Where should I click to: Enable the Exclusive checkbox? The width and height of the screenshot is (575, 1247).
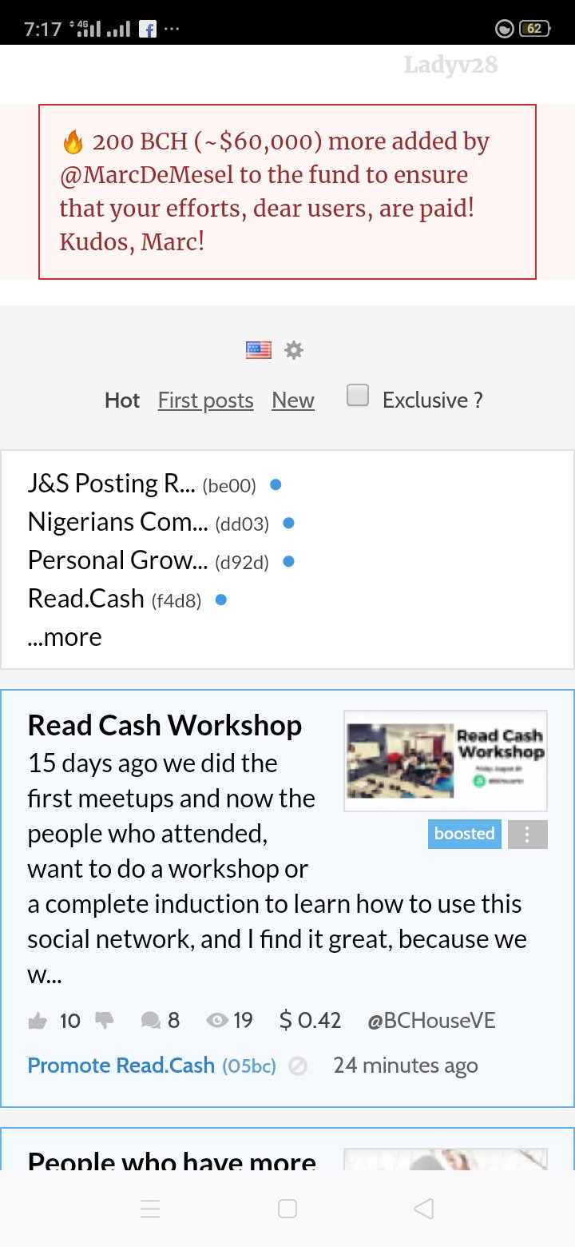tap(358, 396)
